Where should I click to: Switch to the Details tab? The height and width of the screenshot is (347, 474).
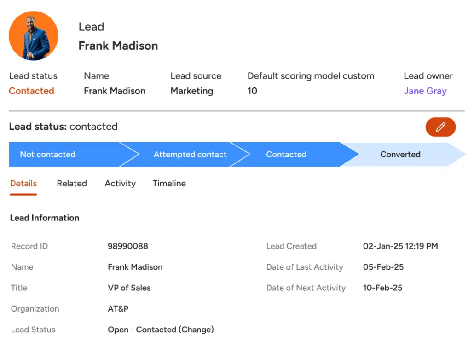(23, 184)
